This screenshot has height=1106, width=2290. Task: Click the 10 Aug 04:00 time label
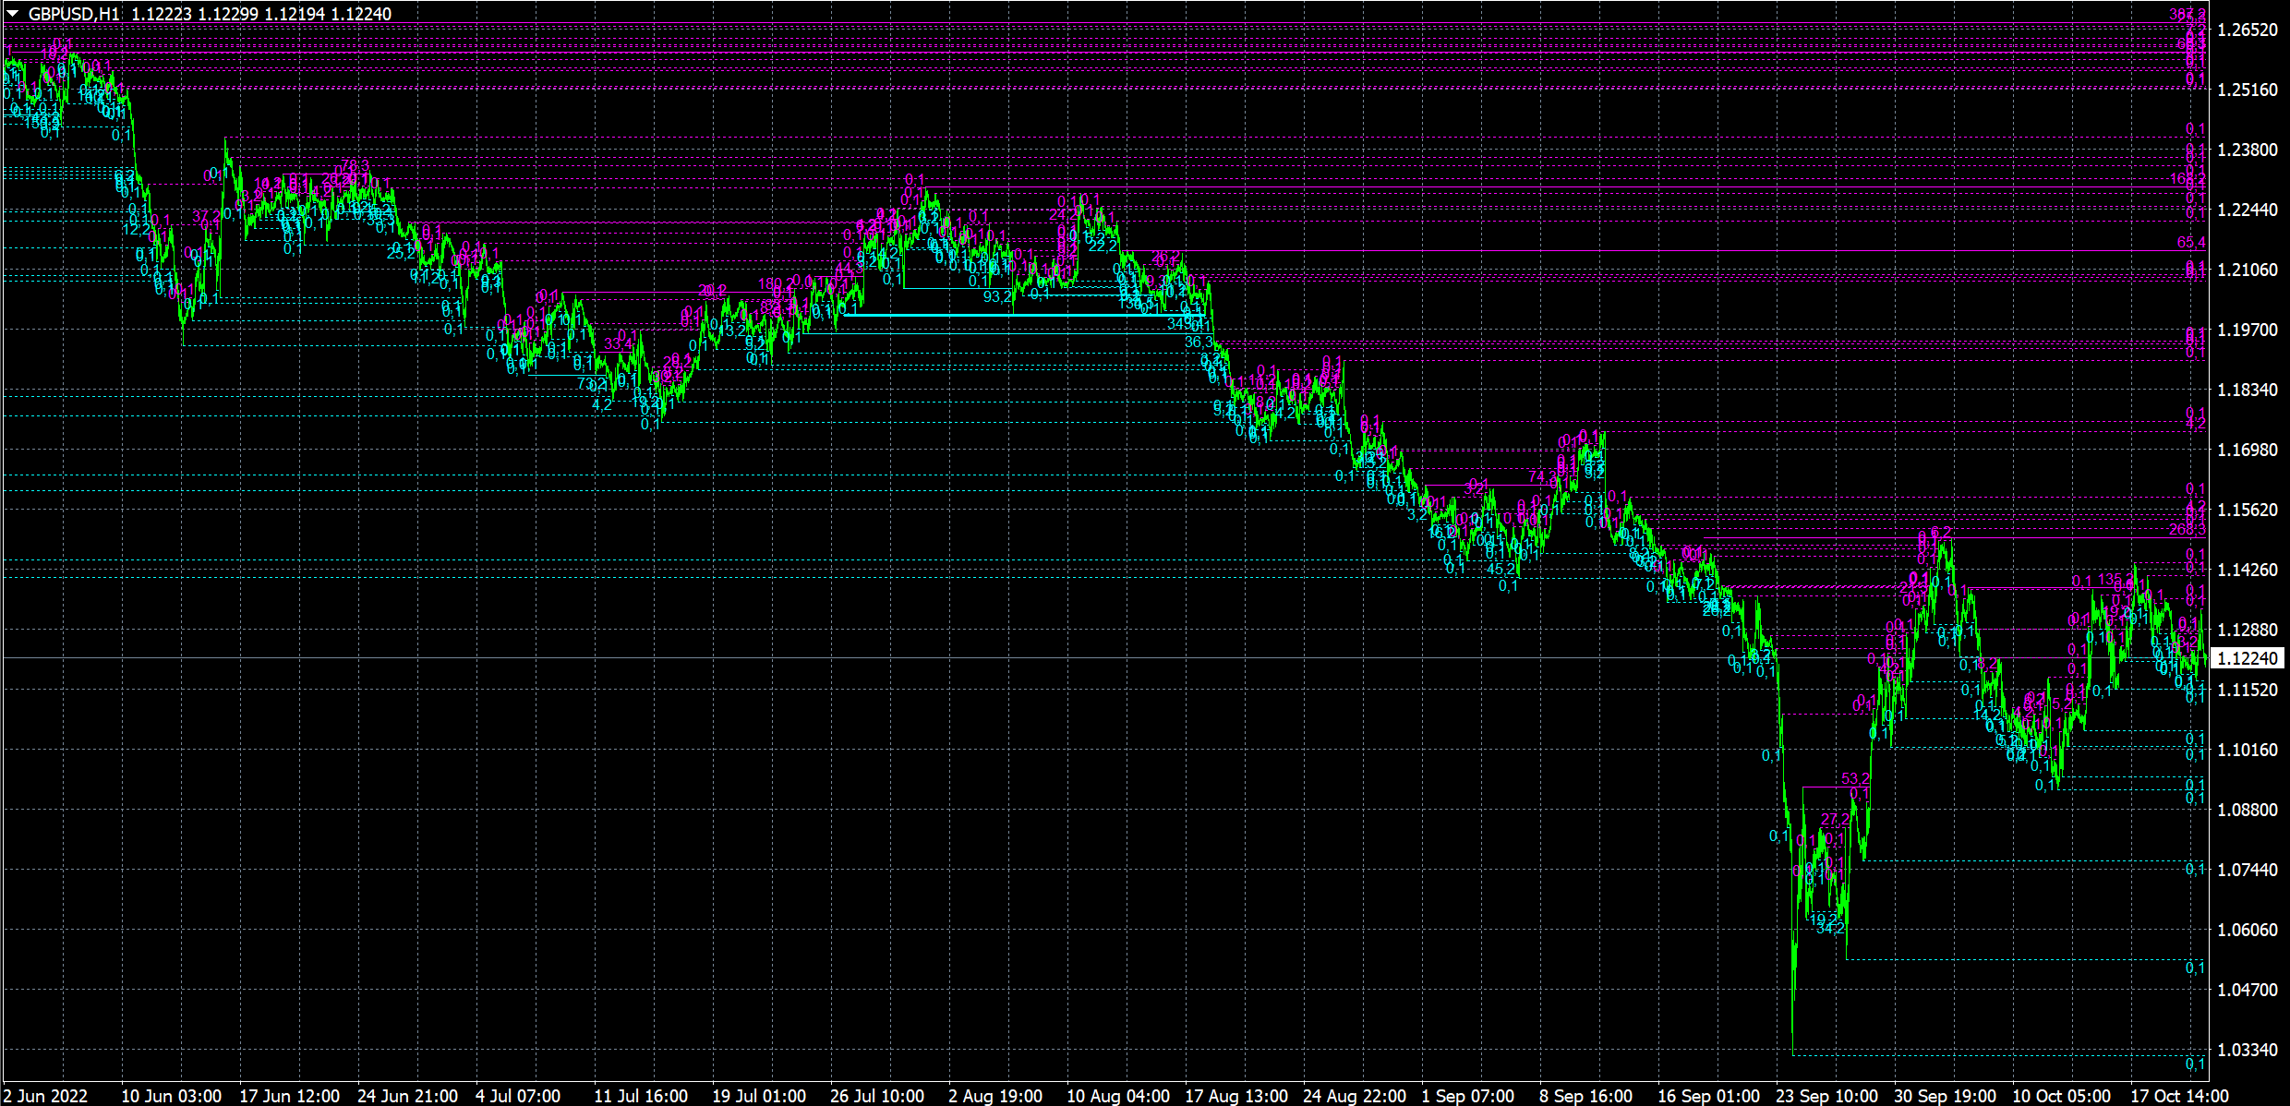[x=1118, y=1096]
